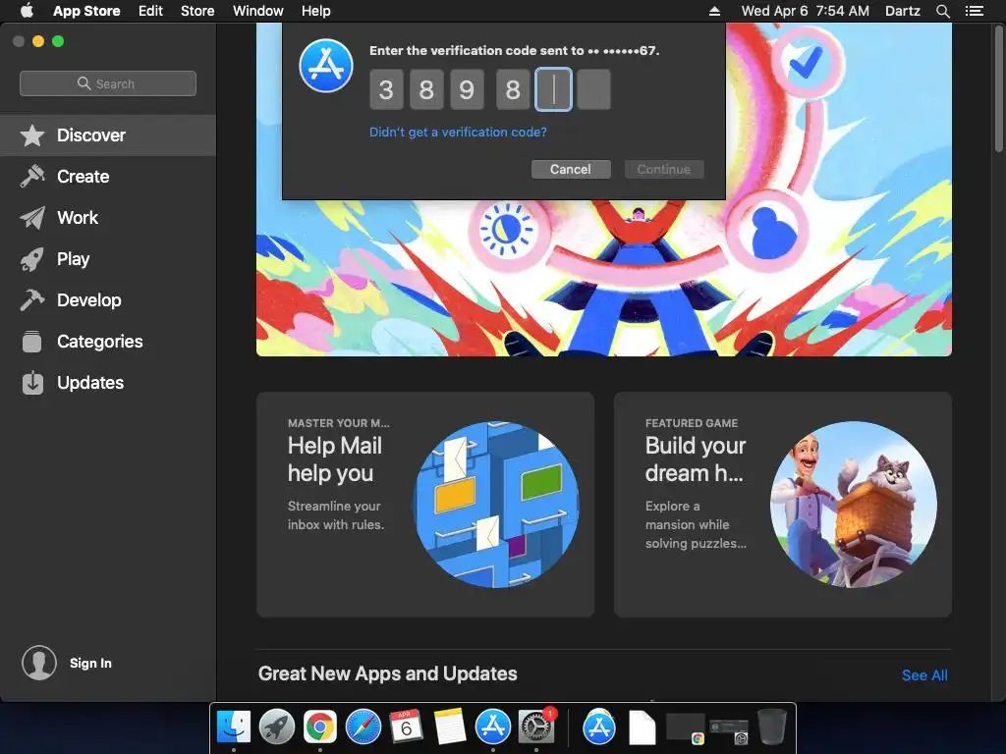Image resolution: width=1006 pixels, height=754 pixels.
Task: Open the Help Mail help you card
Action: tap(425, 505)
